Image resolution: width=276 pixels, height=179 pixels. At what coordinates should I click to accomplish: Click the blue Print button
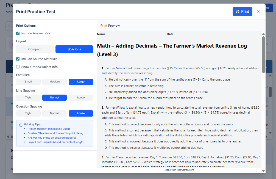[x=242, y=12]
